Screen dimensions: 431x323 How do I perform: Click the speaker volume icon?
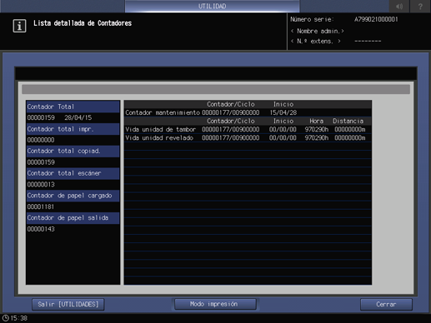click(399, 6)
